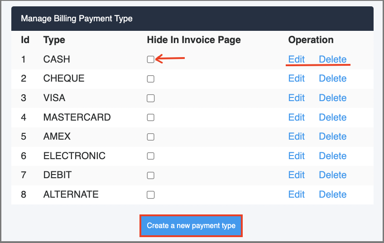This screenshot has width=384, height=243.
Task: Delete the CHEQUE payment type
Action: (332, 78)
